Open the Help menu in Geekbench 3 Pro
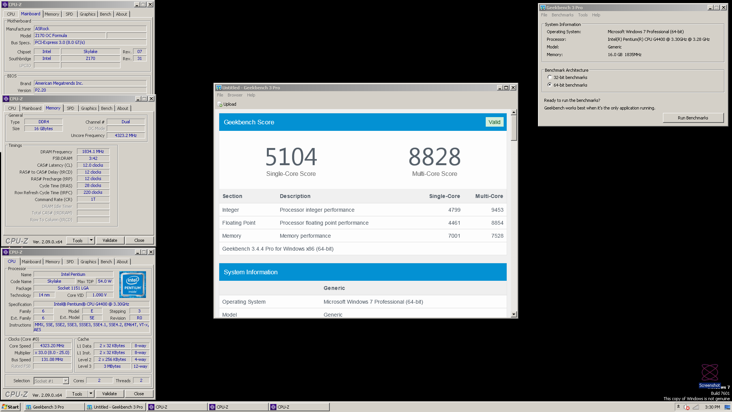 click(596, 15)
